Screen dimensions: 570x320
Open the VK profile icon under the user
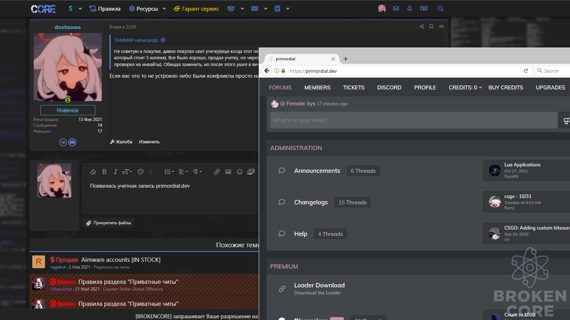[x=63, y=142]
